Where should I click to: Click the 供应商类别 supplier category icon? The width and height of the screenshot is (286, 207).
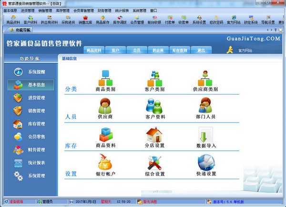pos(205,78)
